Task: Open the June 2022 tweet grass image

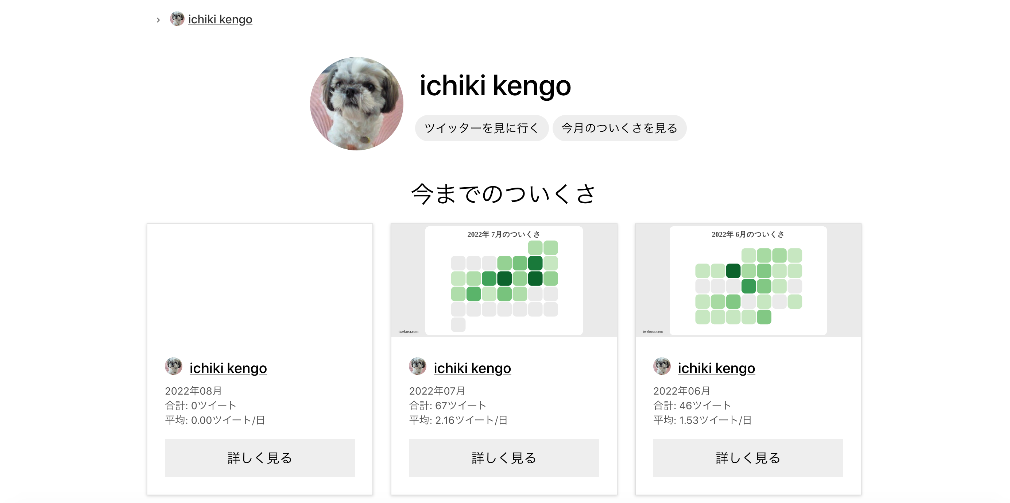Action: (748, 281)
